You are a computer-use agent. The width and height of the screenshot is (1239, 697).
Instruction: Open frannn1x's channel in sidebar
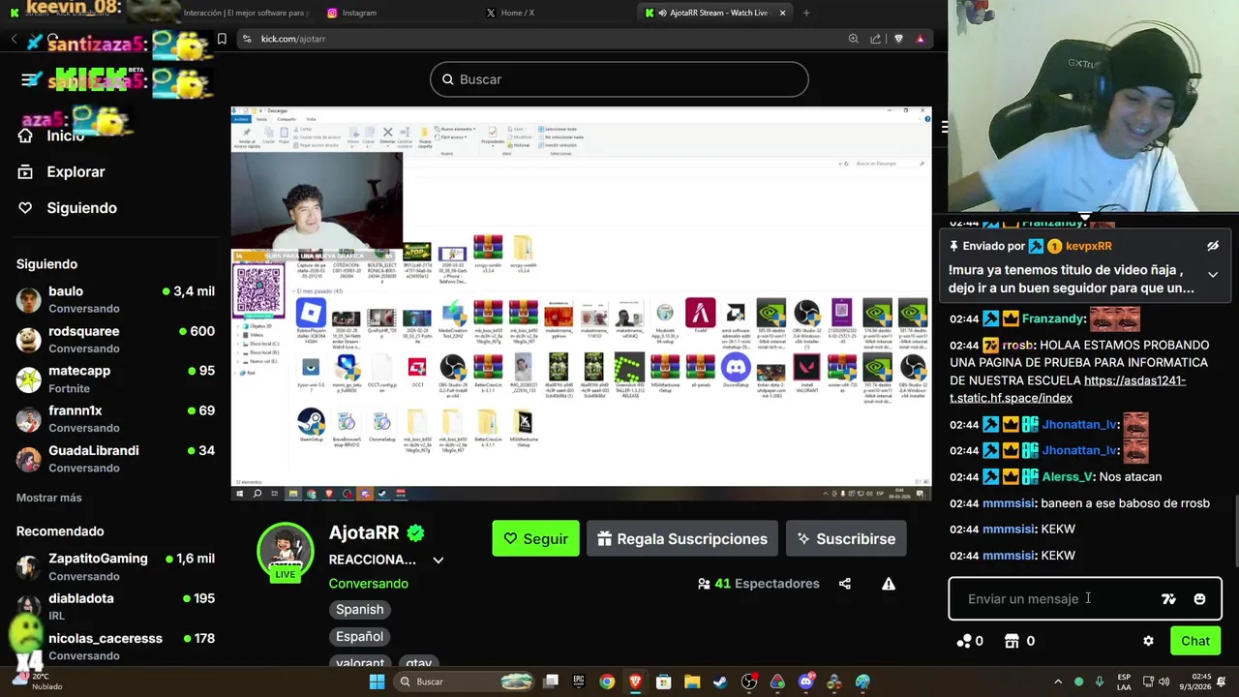coord(115,418)
